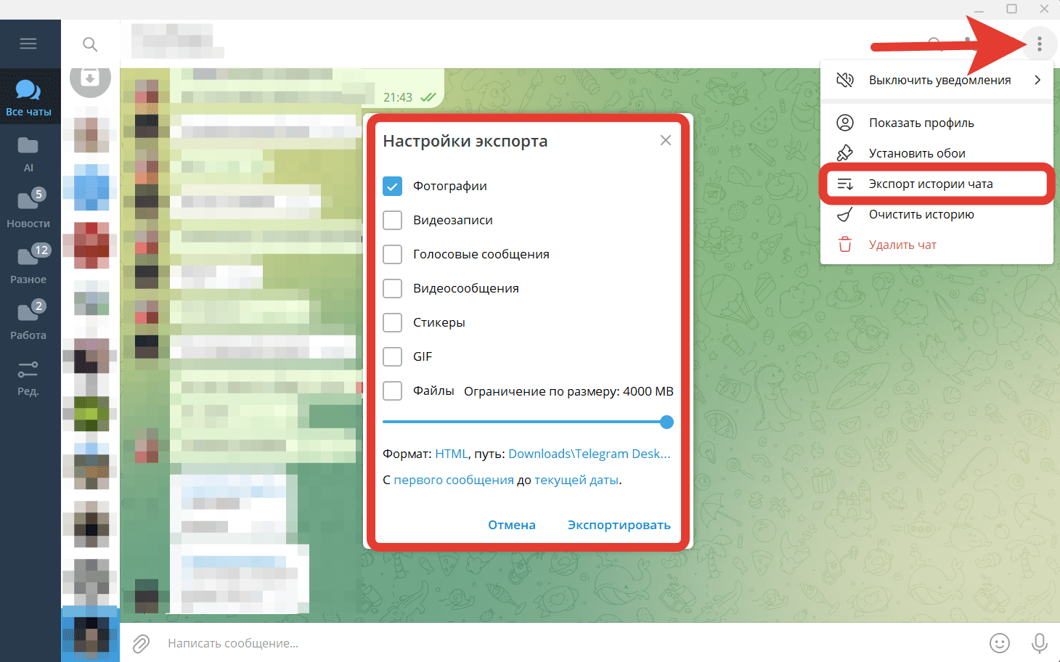Enable the Видеозаписи checkbox
The width and height of the screenshot is (1060, 662).
tap(392, 220)
